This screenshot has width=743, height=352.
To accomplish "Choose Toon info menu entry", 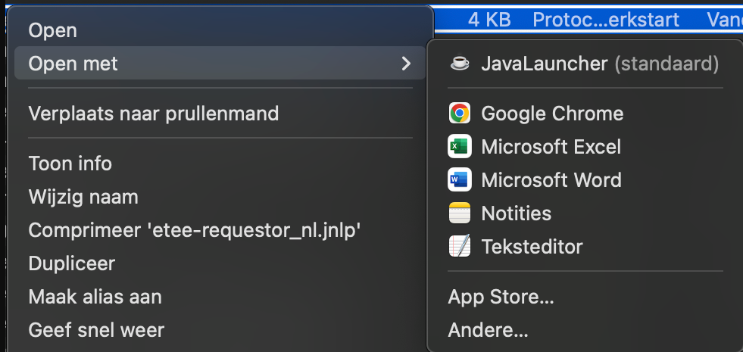I will point(70,164).
